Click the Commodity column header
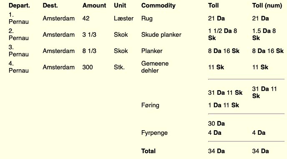This screenshot has height=159, width=287. point(159,5)
